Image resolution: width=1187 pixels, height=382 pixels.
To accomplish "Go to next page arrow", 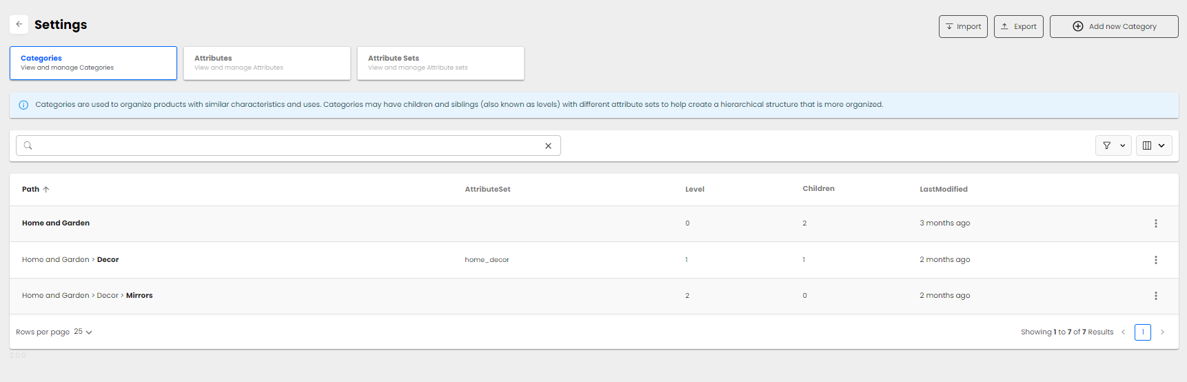I will tap(1162, 332).
